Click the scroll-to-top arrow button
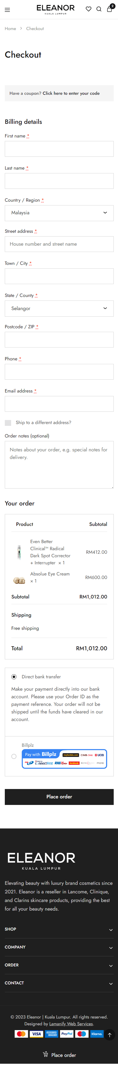 (109, 1023)
